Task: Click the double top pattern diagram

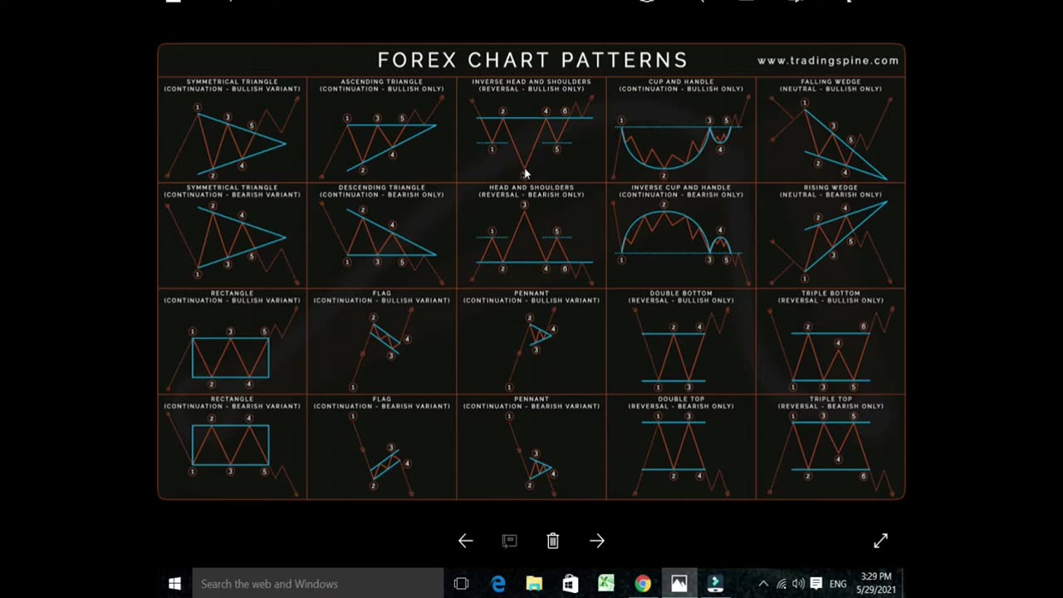Action: click(681, 453)
